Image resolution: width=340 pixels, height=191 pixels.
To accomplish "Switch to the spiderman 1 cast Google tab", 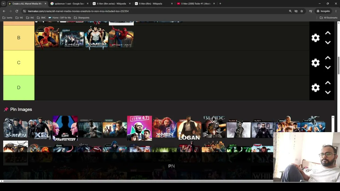I will click(70, 4).
